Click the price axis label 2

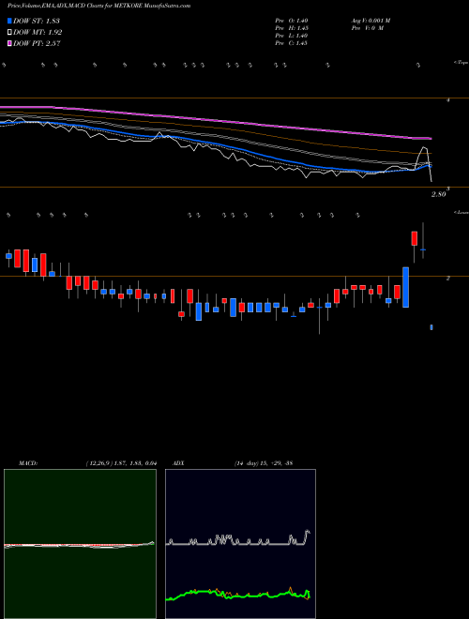pyautogui.click(x=448, y=279)
